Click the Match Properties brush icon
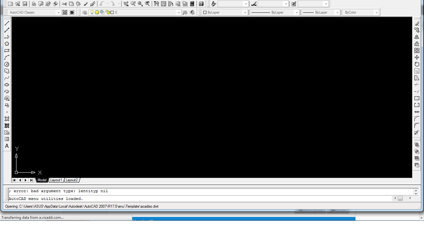 tap(86, 4)
